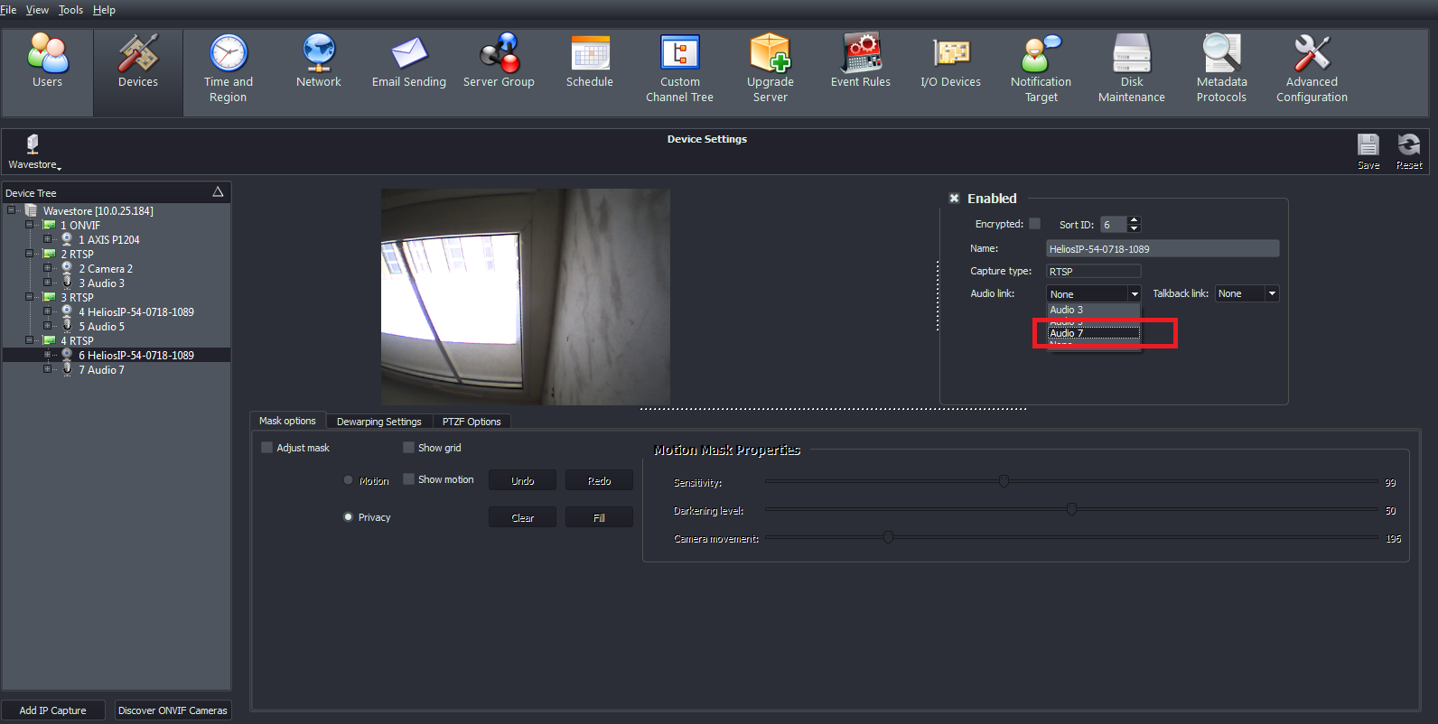Screen dimensions: 1438x724
Task: Enable the Adjust mask checkbox
Action: pos(267,448)
